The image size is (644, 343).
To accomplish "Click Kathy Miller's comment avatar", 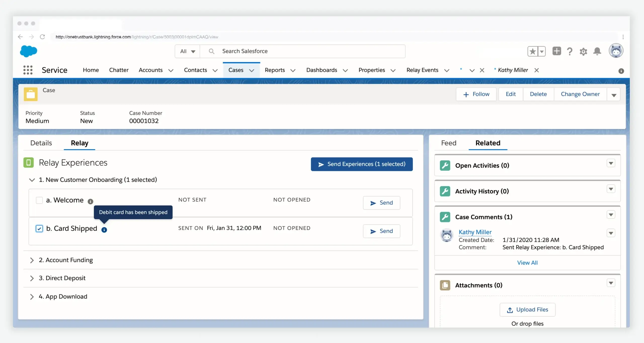I will (447, 235).
